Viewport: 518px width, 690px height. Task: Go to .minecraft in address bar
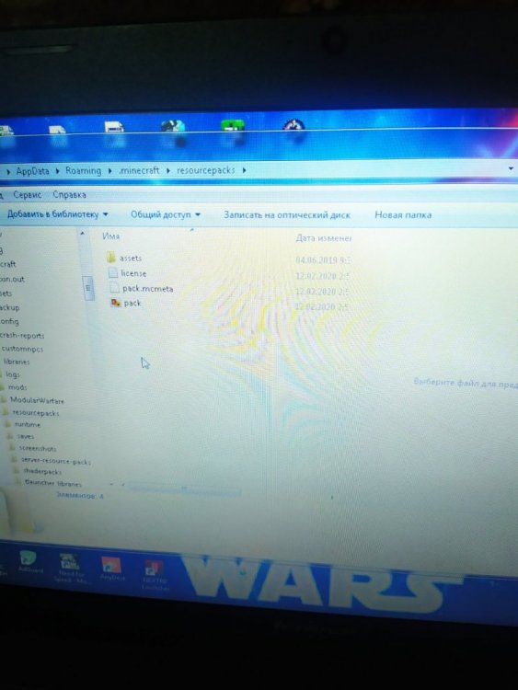tap(139, 170)
